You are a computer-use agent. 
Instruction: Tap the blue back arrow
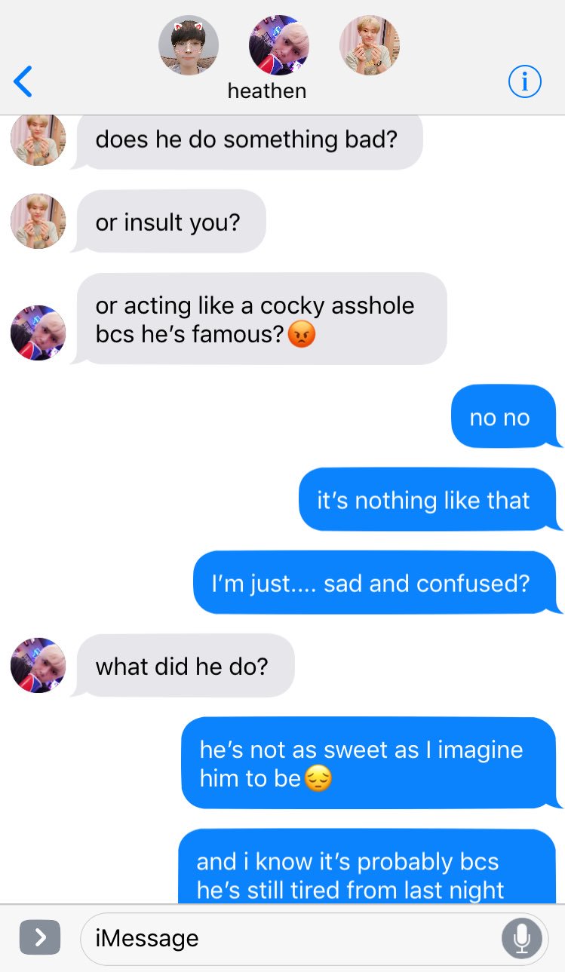click(x=23, y=81)
